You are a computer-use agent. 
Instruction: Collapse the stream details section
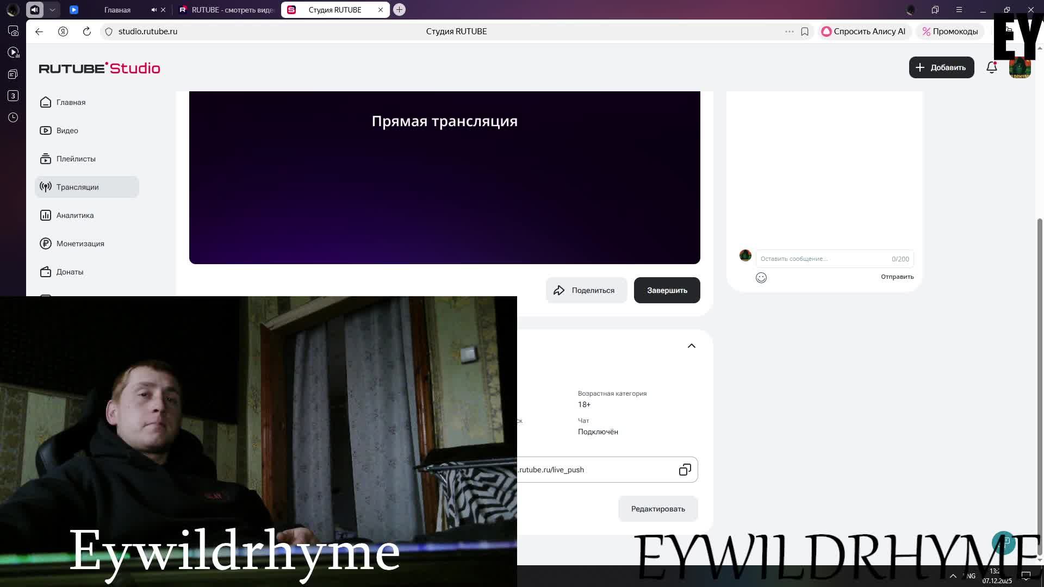691,346
